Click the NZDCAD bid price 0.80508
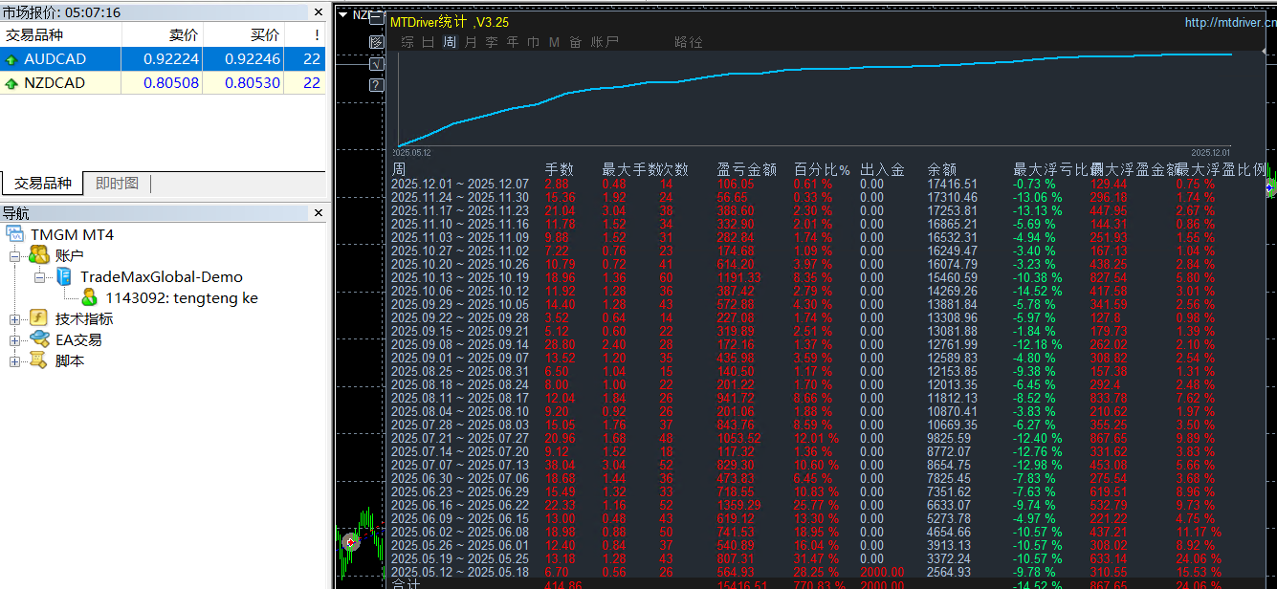Image resolution: width=1277 pixels, height=589 pixels. coord(171,83)
